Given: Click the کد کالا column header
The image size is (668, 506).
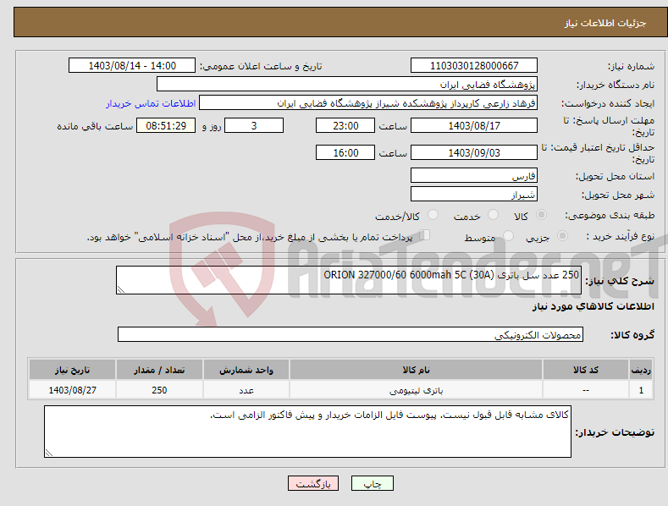Looking at the screenshot, I should (x=586, y=370).
